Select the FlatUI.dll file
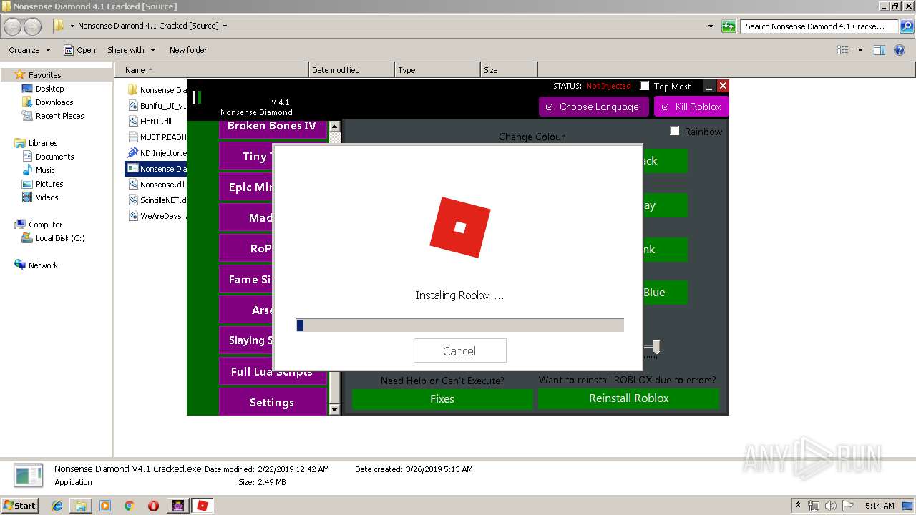 pos(155,122)
